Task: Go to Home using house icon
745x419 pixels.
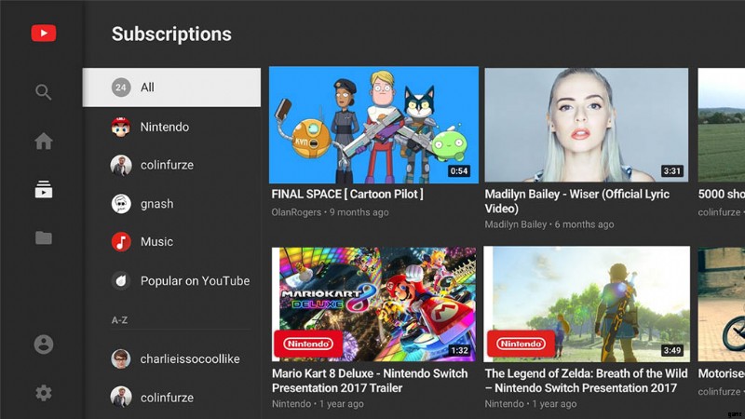Action: (x=44, y=142)
